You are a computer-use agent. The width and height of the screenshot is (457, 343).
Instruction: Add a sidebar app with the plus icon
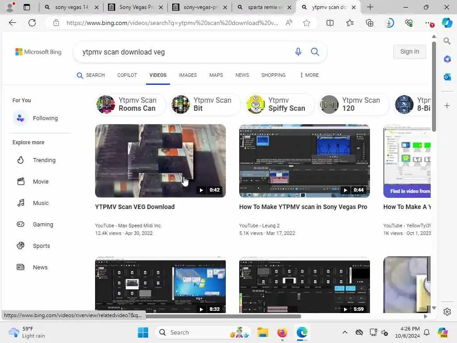(x=447, y=105)
